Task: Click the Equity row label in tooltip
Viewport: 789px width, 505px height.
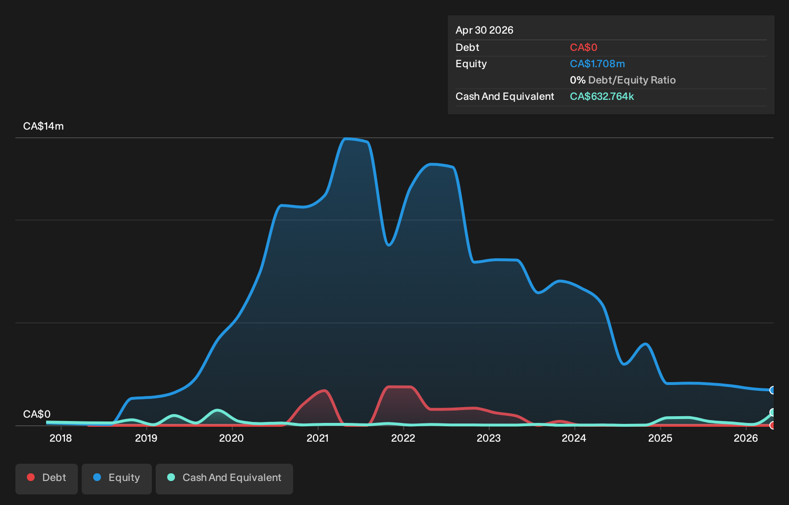Action: (471, 64)
